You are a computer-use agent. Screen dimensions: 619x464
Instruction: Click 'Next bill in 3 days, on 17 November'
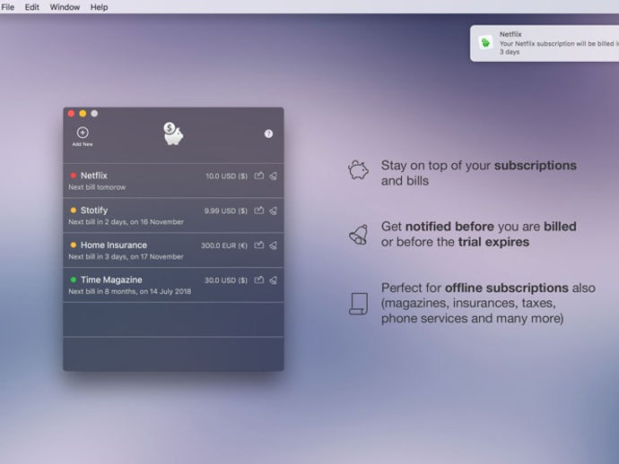point(126,257)
